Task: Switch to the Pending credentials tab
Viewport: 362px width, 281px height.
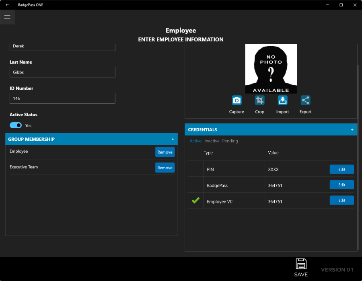Action: (230, 141)
